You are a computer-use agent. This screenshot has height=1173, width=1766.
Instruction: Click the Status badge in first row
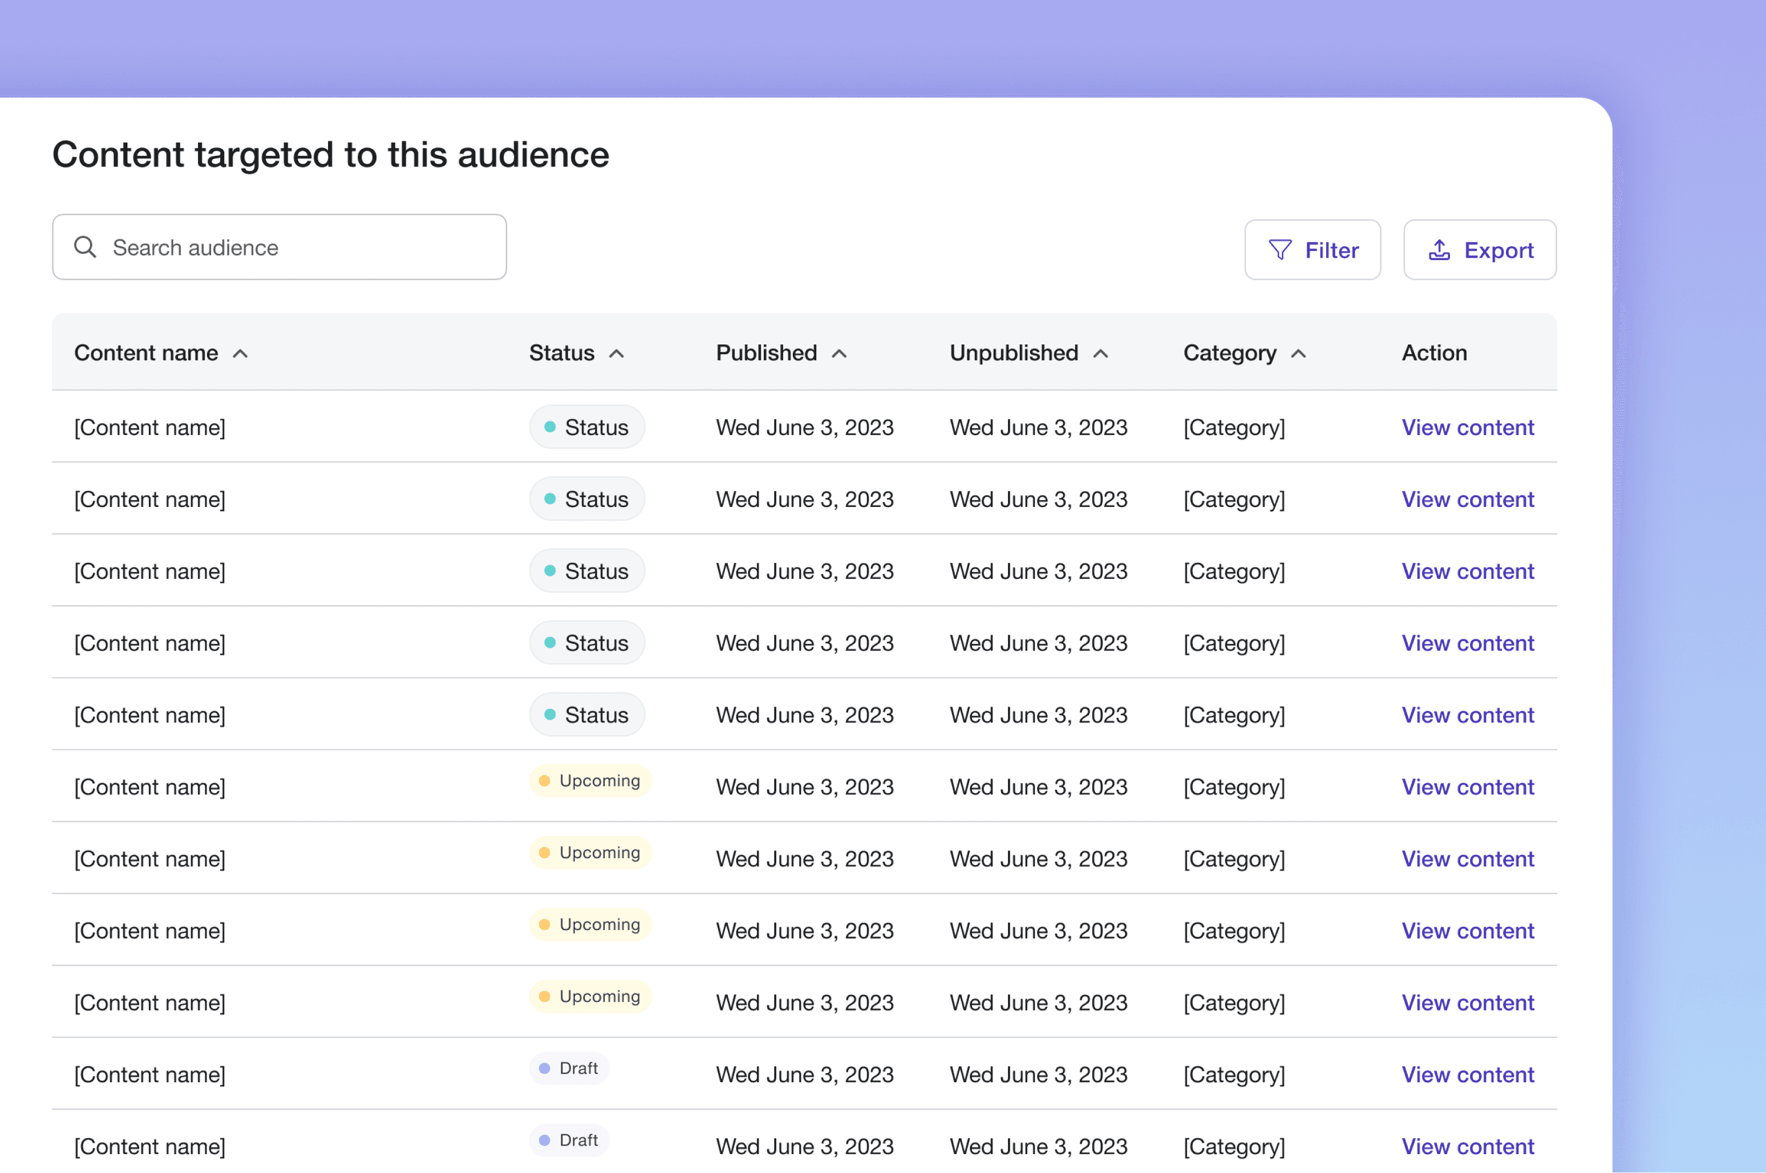(587, 427)
